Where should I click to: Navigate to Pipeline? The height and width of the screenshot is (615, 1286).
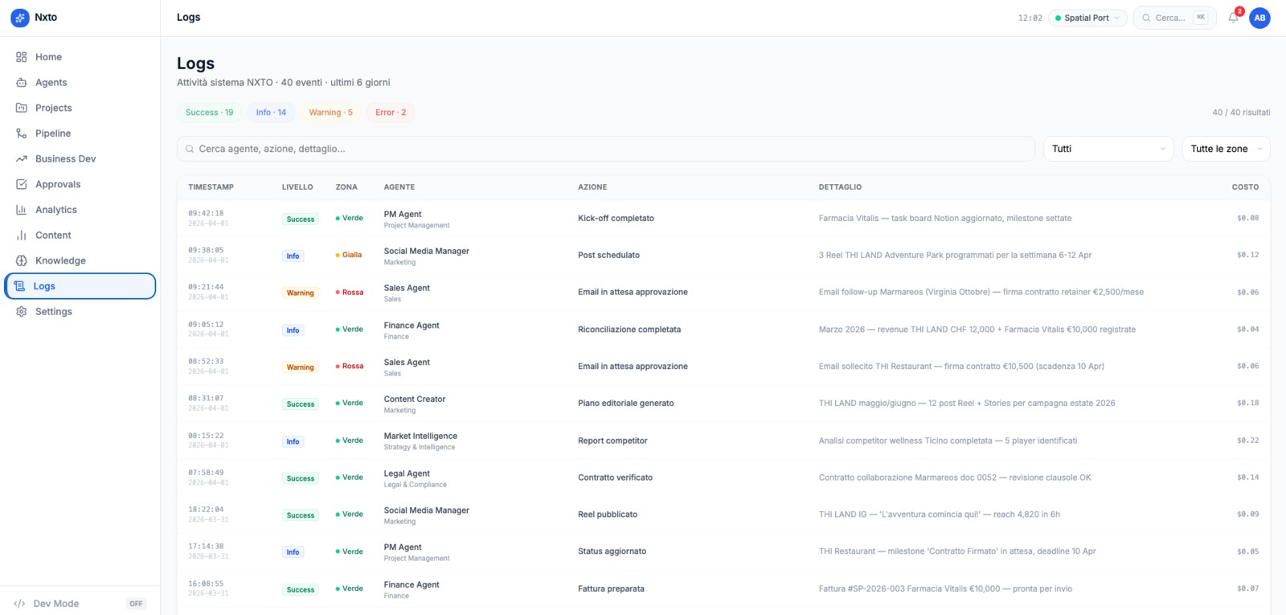coord(80,133)
